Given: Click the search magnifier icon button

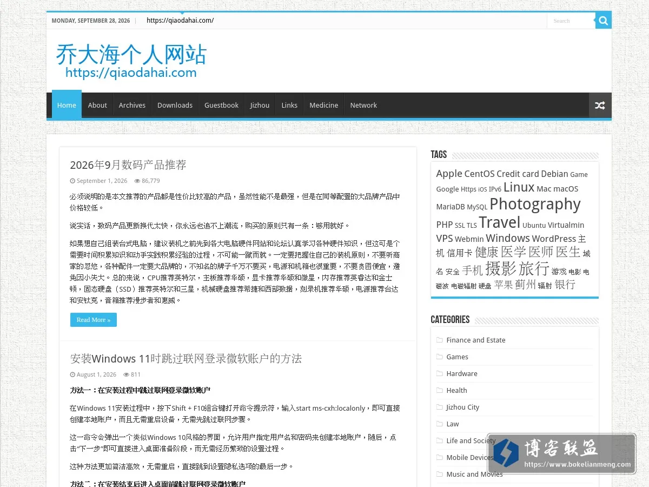Looking at the screenshot, I should coord(604,21).
